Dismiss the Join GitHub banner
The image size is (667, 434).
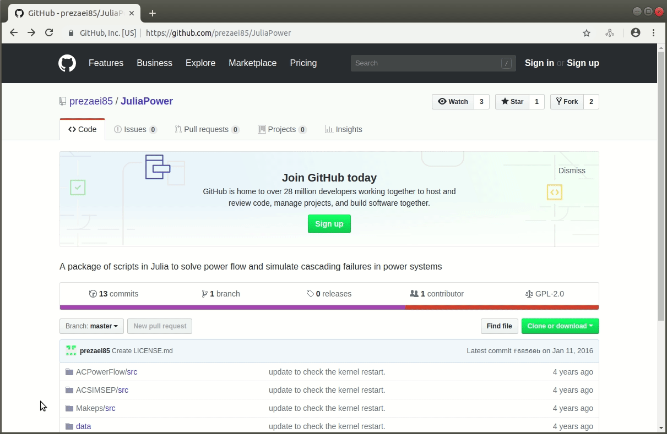tap(572, 171)
